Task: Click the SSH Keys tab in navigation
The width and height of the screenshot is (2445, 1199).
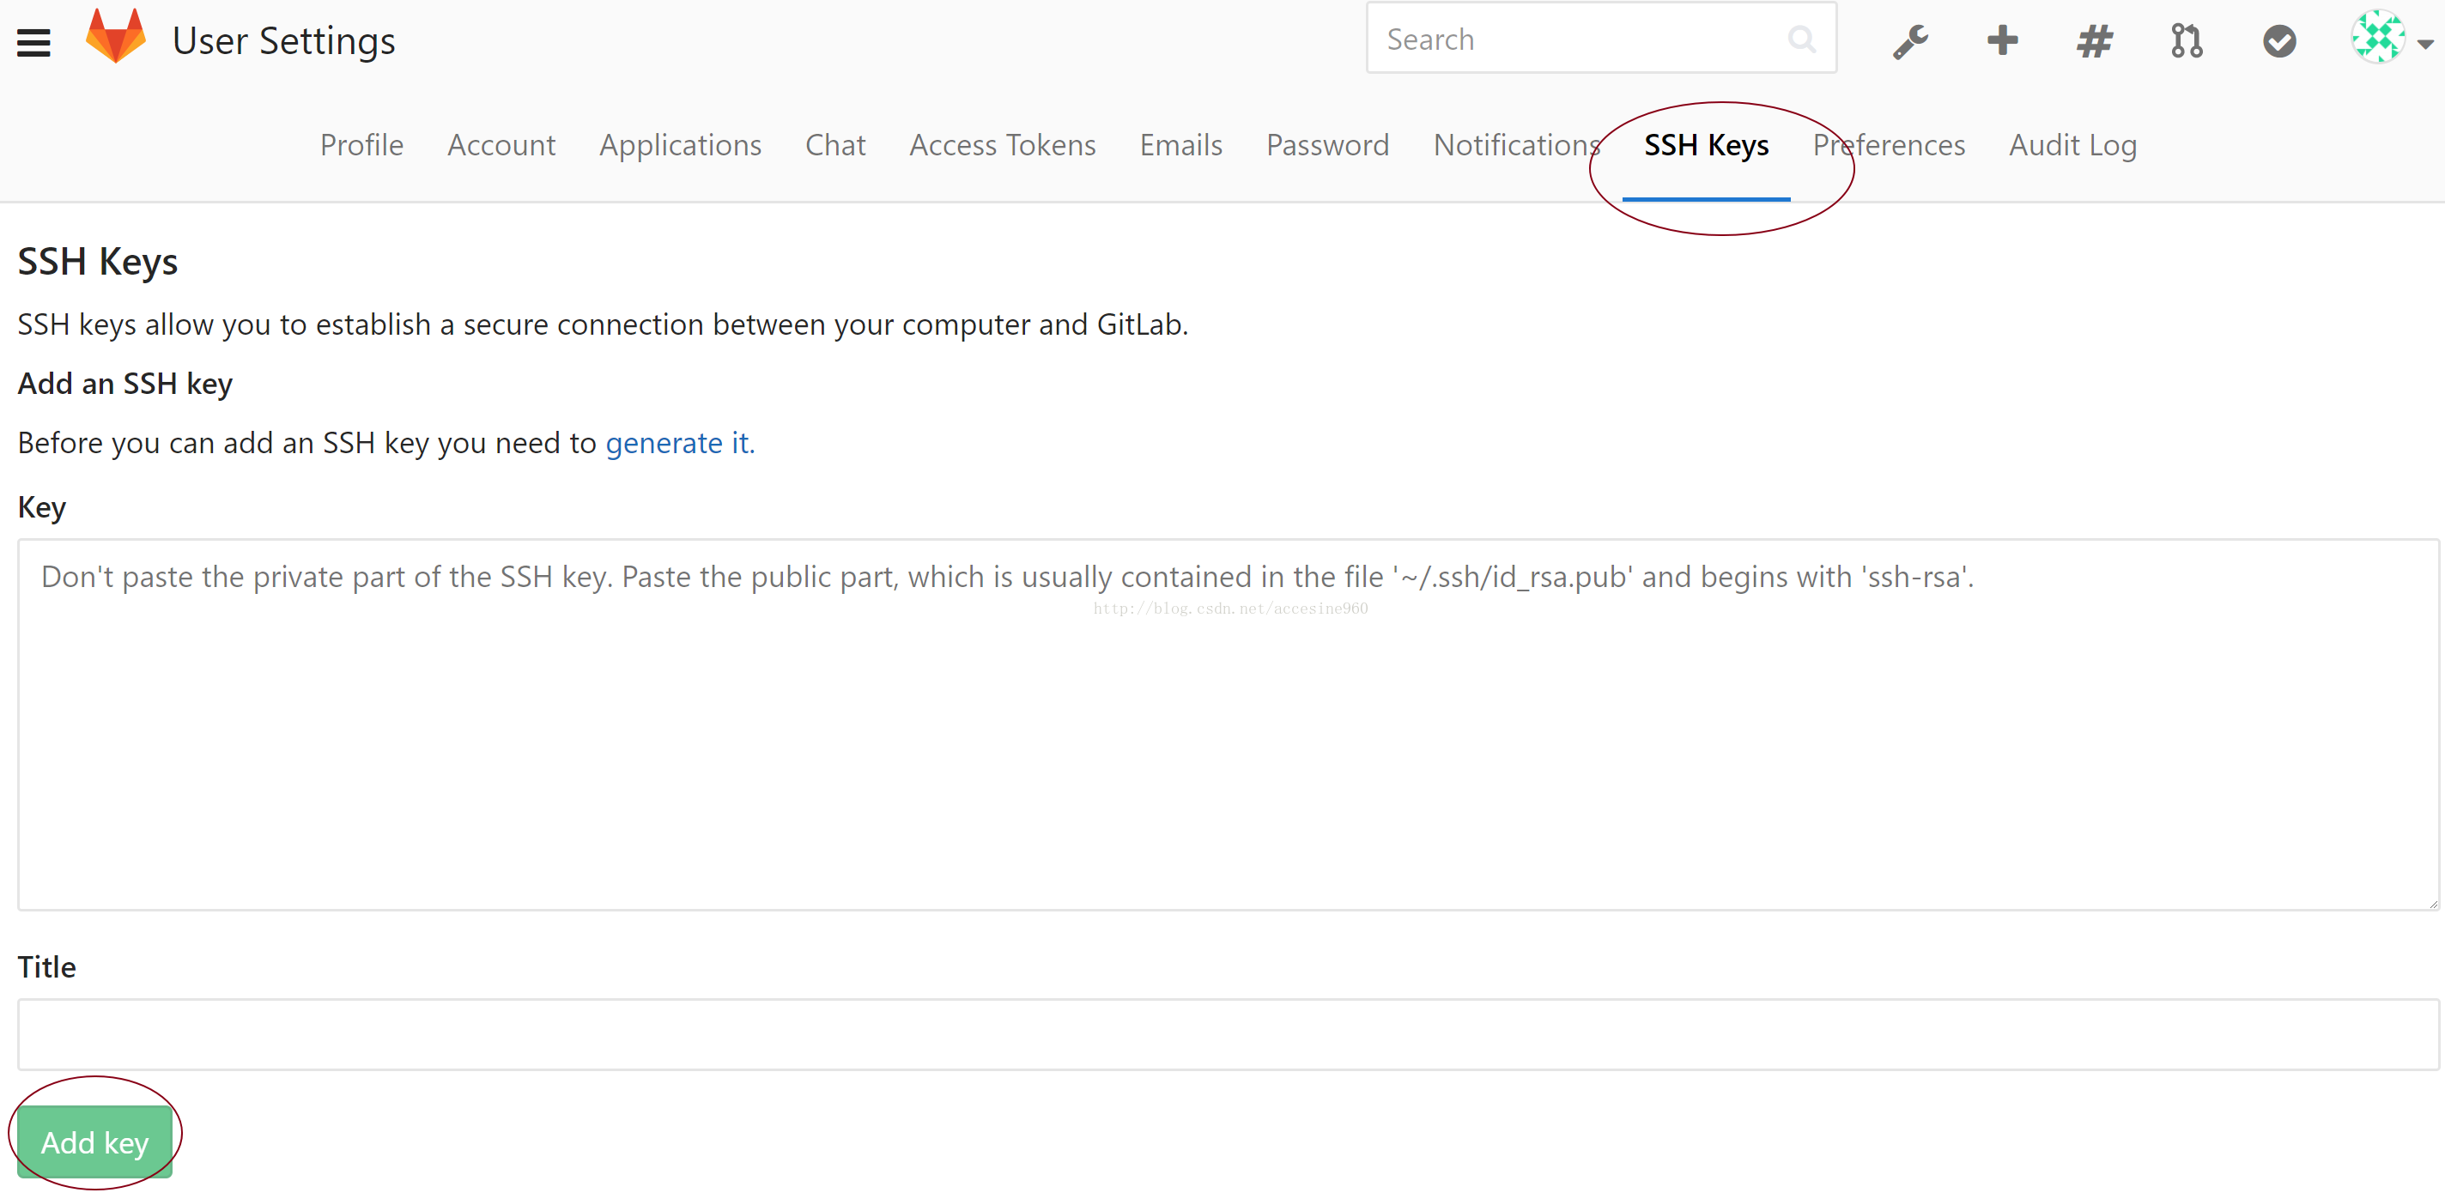Action: tap(1704, 143)
